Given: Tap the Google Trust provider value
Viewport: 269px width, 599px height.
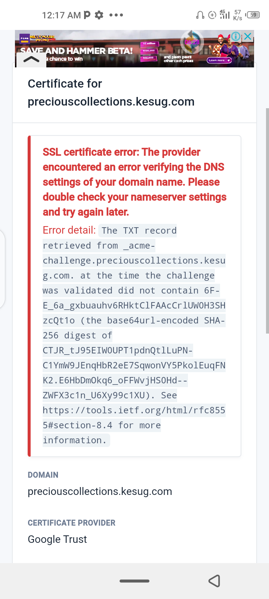Looking at the screenshot, I should tap(57, 539).
